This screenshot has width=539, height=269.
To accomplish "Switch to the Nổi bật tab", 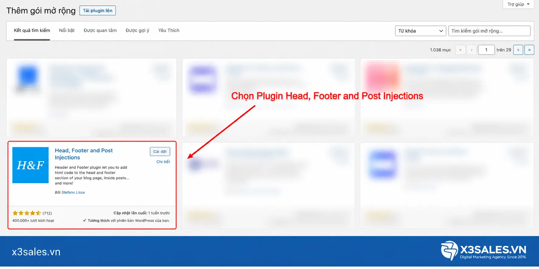I will (67, 30).
